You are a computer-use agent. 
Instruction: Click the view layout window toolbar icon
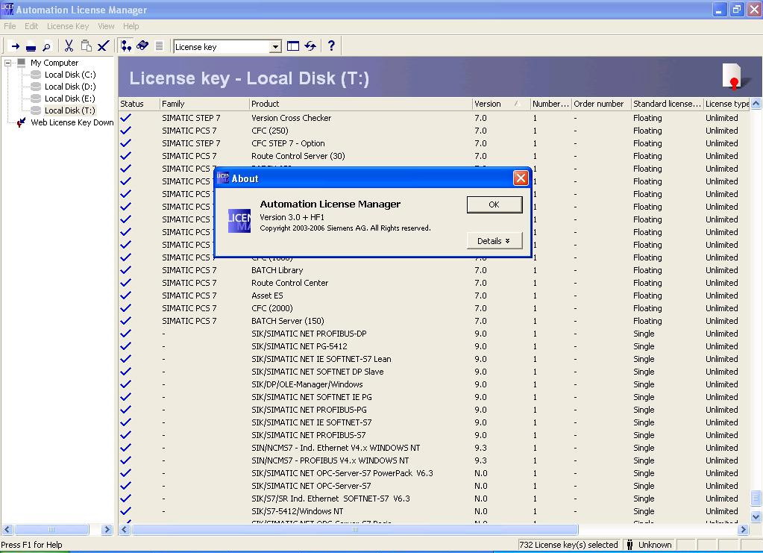click(x=293, y=46)
